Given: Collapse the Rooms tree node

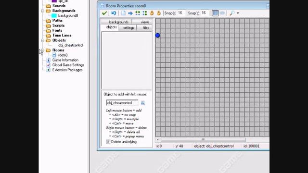Looking at the screenshot, I should pyautogui.click(x=43, y=50).
